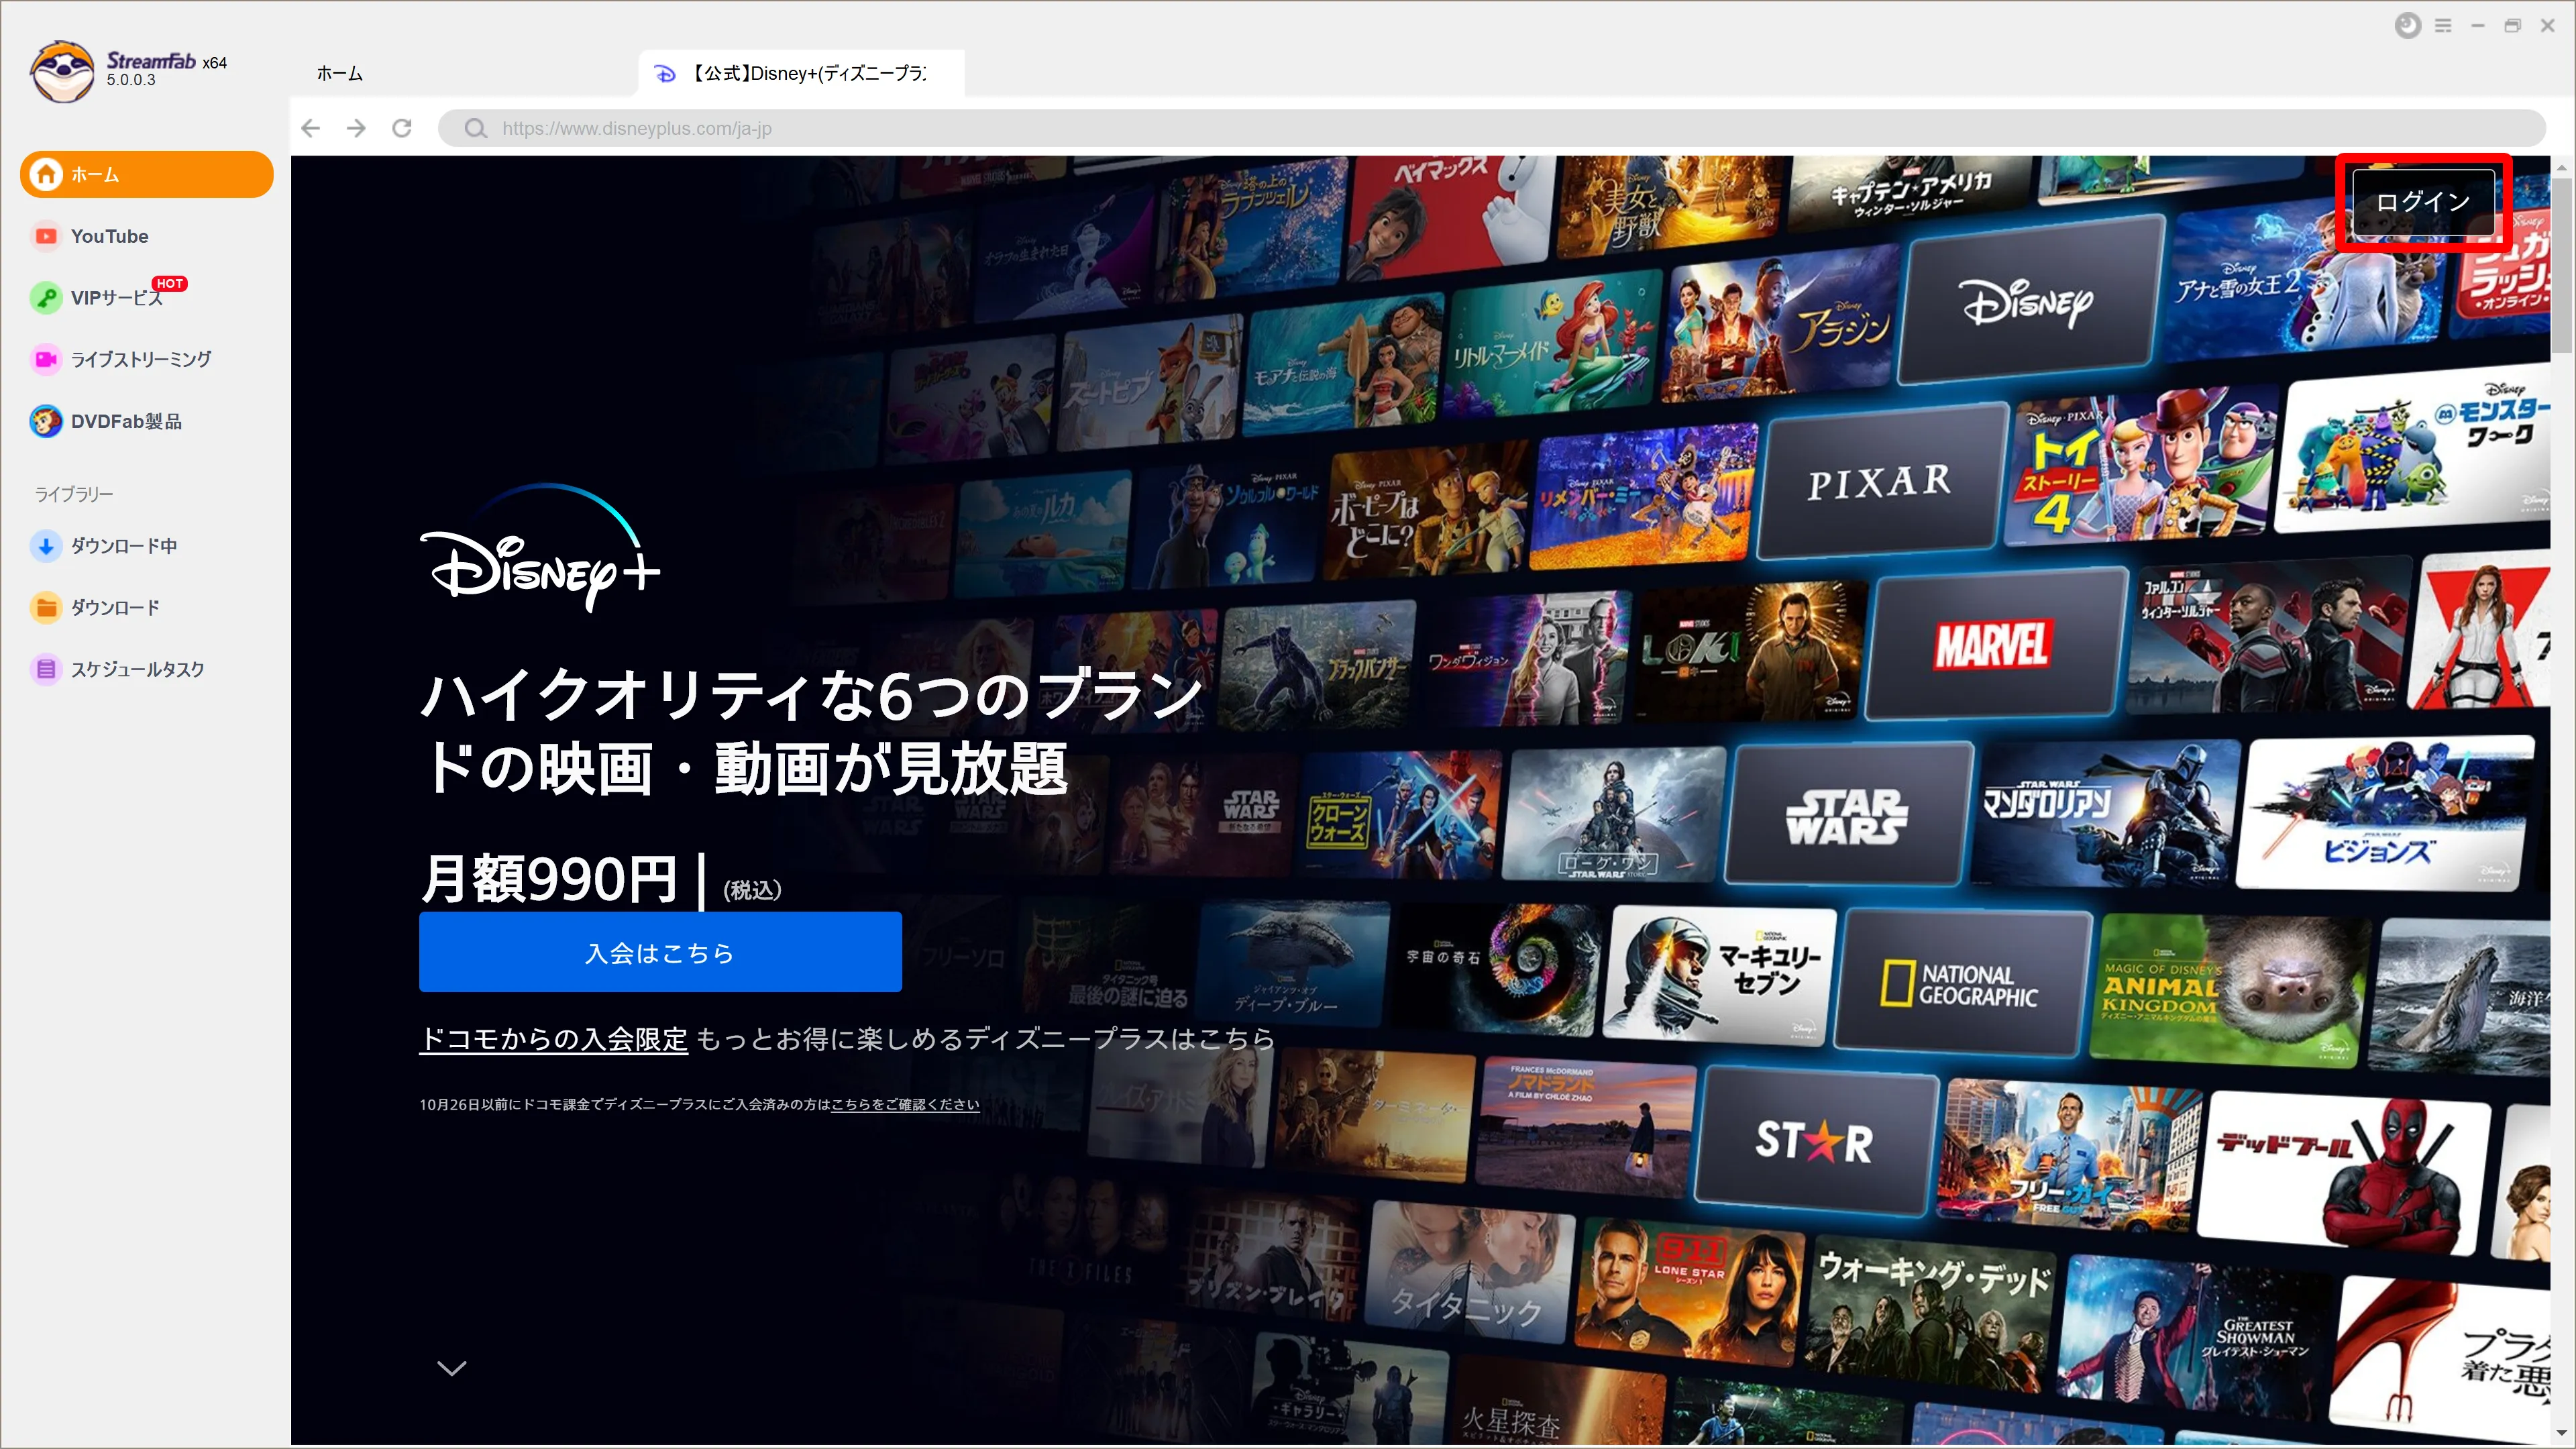Open the Home item in the sidebar
2576x1449 pixels.
146,174
